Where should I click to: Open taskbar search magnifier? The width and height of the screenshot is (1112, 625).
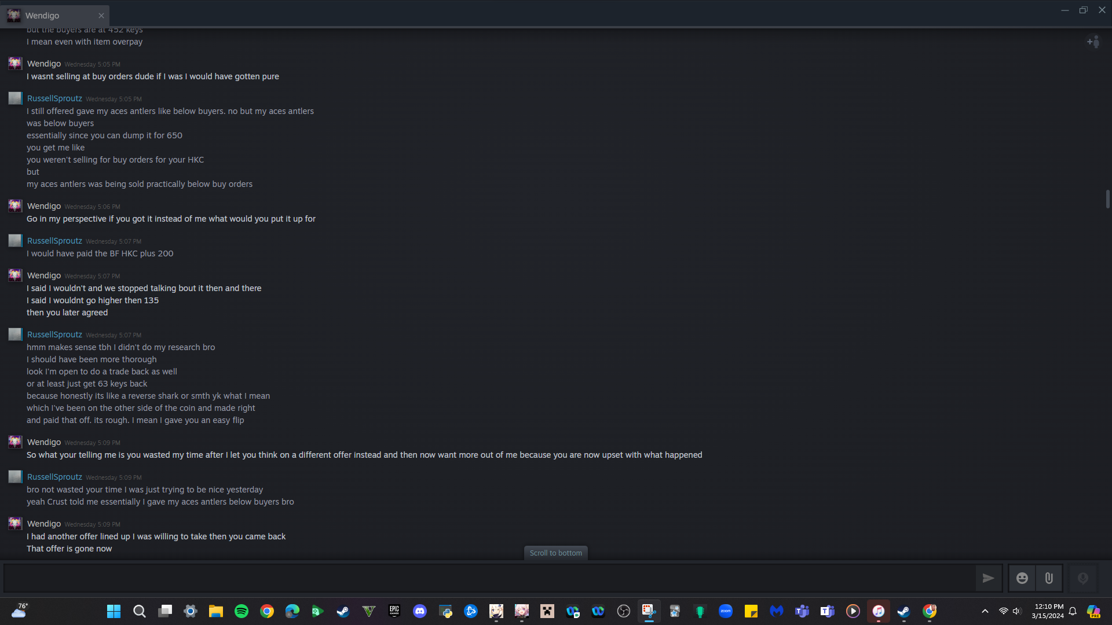coord(140,611)
